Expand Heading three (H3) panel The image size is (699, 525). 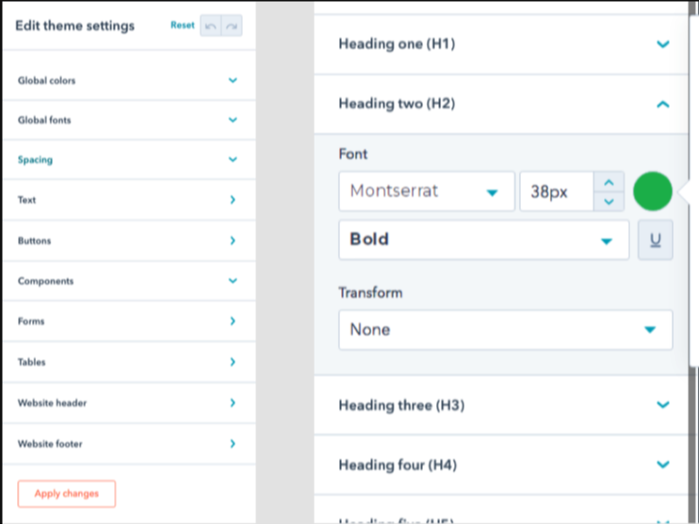click(x=501, y=405)
